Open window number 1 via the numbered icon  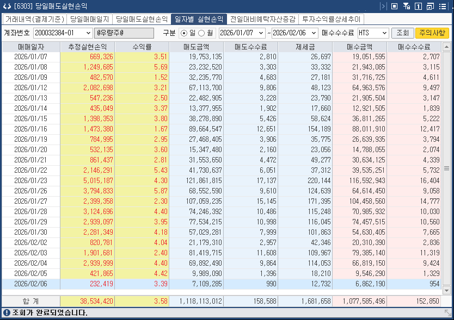tap(419, 6)
